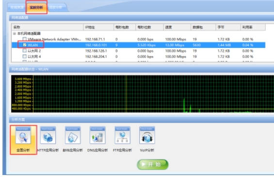
Task: Check the VMware Network Adapter checkbox
Action: (24, 39)
